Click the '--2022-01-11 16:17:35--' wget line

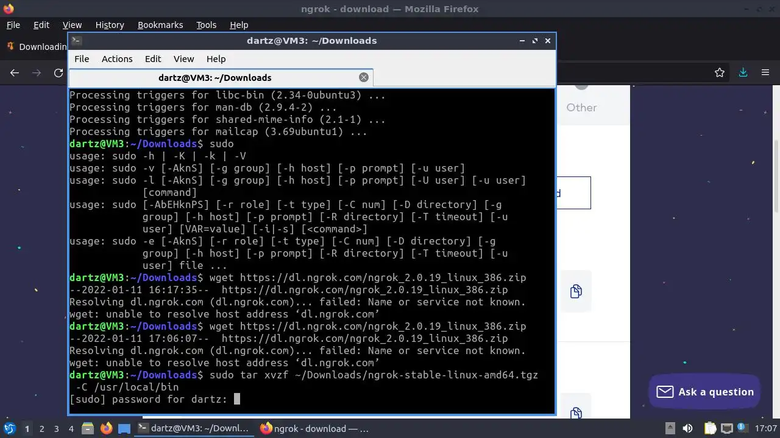click(x=288, y=290)
